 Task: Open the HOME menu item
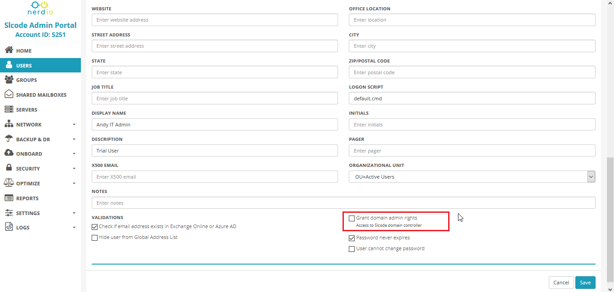40,51
